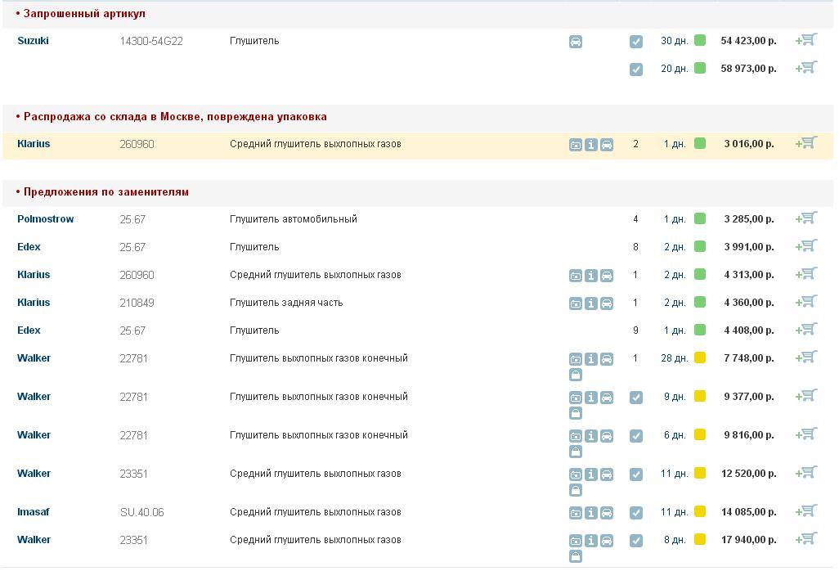839x571 pixels.
Task: Click weight icon under Walker 7 748,00 р. row
Action: click(576, 375)
